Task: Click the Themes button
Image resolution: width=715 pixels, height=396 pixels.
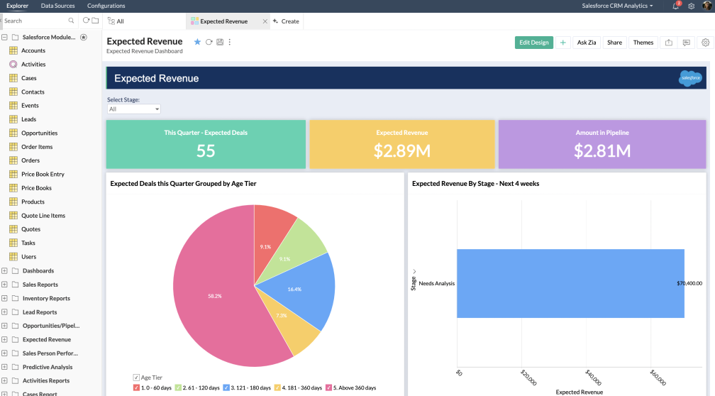Action: [643, 43]
